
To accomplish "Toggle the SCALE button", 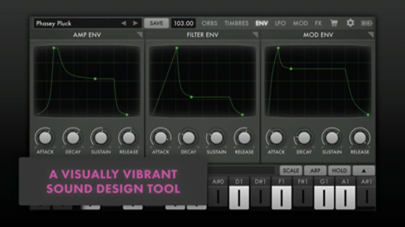I will click(291, 171).
